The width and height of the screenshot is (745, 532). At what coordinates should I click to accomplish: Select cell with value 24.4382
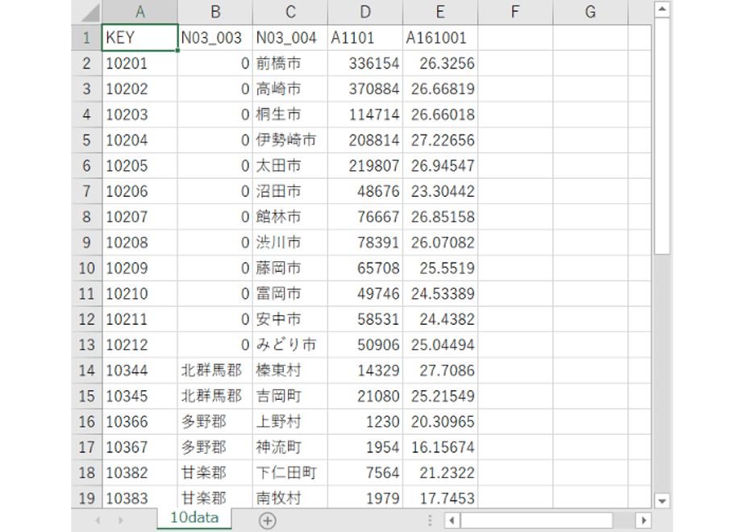coord(440,319)
